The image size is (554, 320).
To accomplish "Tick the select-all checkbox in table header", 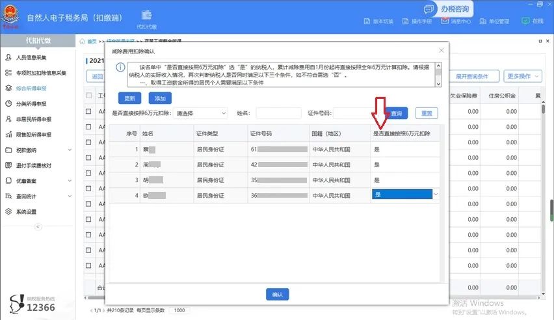I will pyautogui.click(x=89, y=96).
